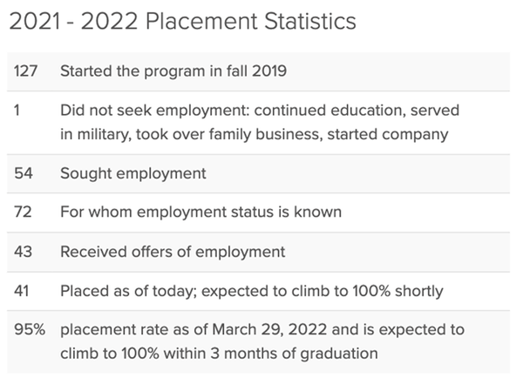Click 'Did not seek employment' description line
The image size is (523, 384).
[x=260, y=111]
